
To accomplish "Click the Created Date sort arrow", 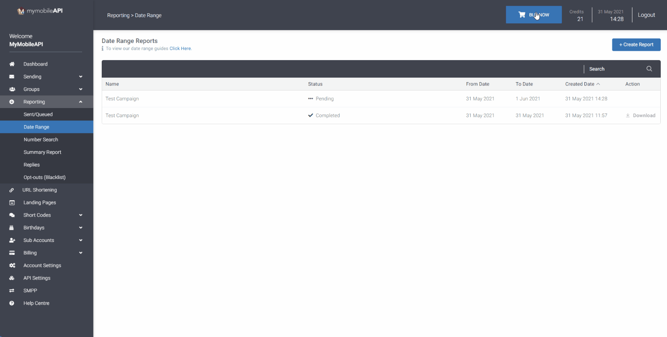I will tap(598, 84).
